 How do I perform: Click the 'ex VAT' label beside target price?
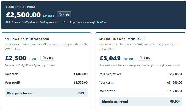pos(48,16)
